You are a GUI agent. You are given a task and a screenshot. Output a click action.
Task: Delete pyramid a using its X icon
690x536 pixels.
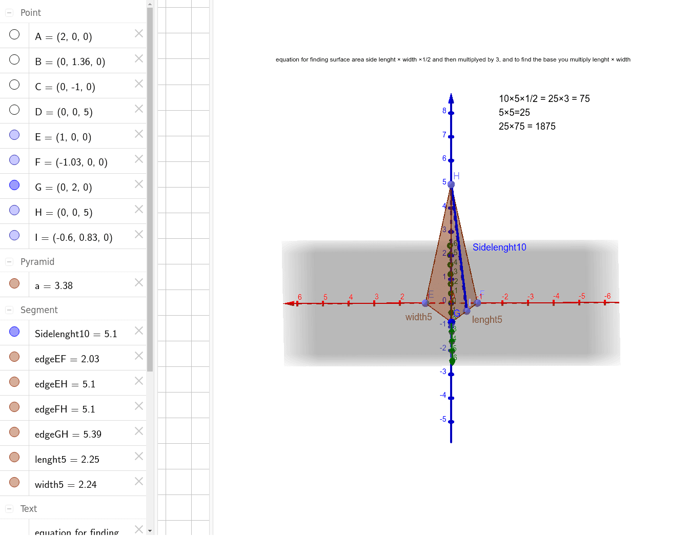coord(138,282)
